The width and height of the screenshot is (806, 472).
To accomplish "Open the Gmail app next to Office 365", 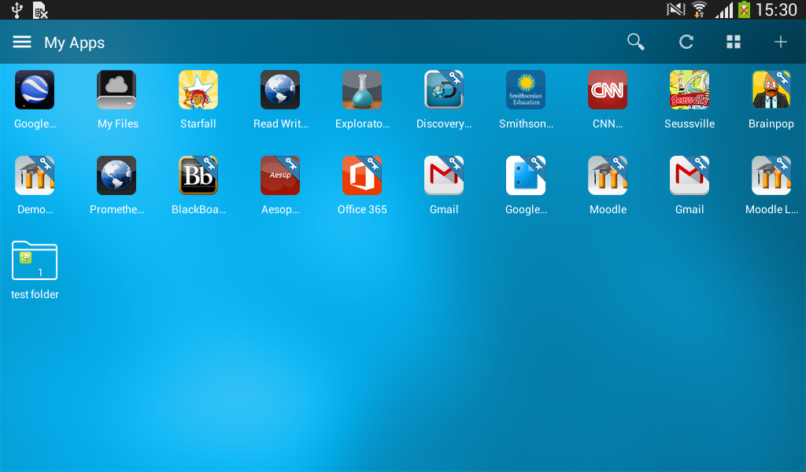I will [x=444, y=175].
